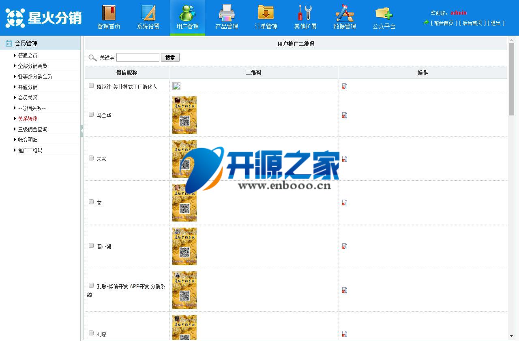The image size is (519, 341).
Task: Delete QR code for 雍经纬-美业模式工厂孵化人
Action: pyautogui.click(x=344, y=86)
